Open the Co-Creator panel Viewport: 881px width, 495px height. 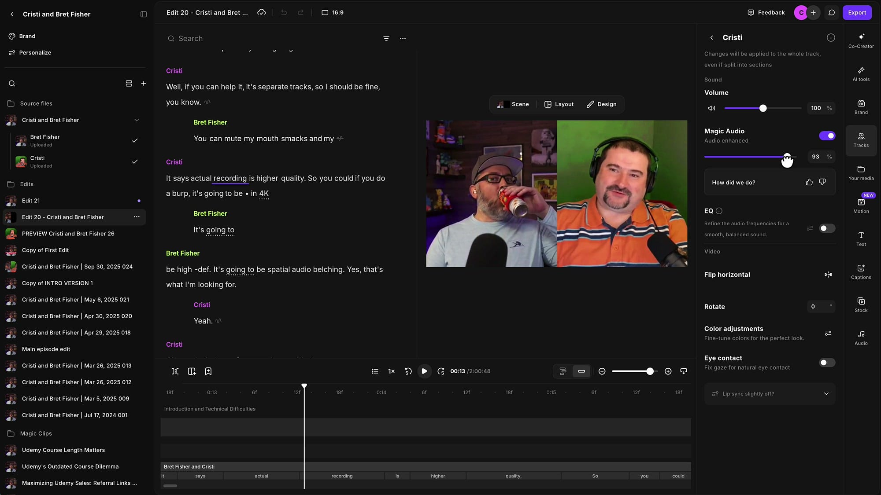(861, 40)
